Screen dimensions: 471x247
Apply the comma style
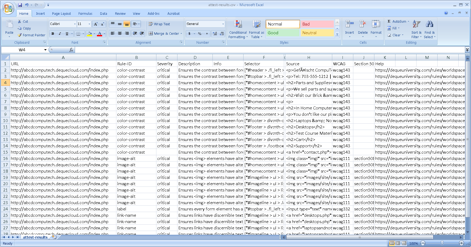[207, 34]
